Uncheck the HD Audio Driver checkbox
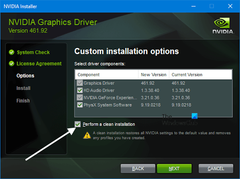240x179 pixels. (x=80, y=90)
